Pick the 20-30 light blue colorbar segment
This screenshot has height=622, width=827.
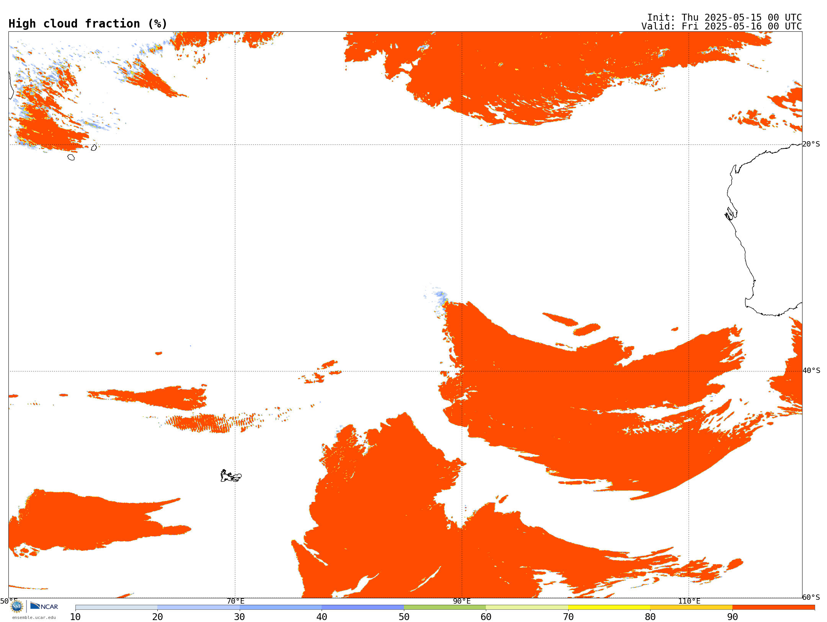(198, 607)
